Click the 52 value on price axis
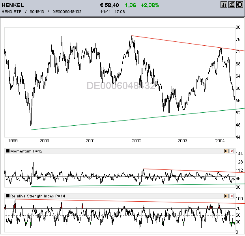The width and height of the screenshot is (245, 236). [x=238, y=113]
